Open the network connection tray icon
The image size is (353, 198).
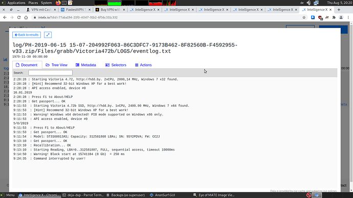(316, 3)
